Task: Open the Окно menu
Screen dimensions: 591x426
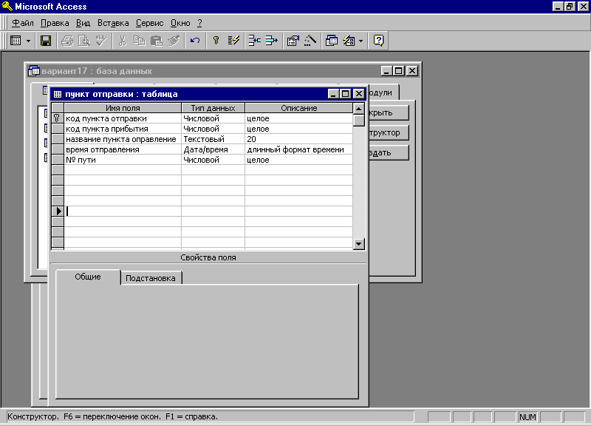Action: 180,23
